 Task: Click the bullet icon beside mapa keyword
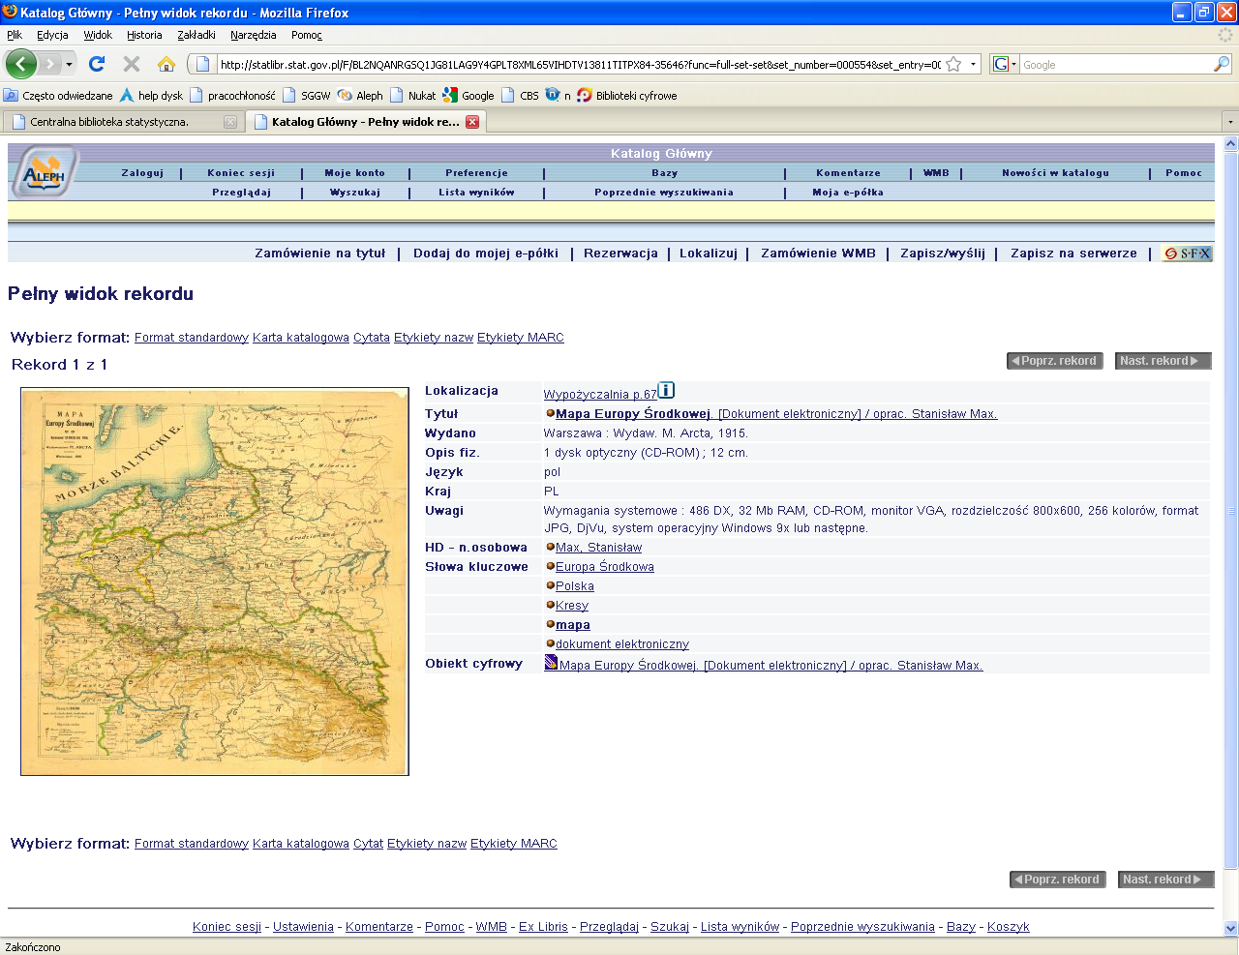coord(550,624)
